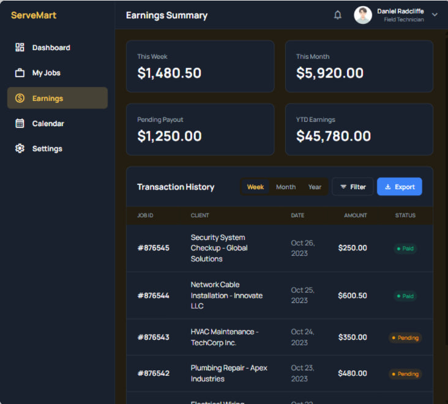Viewport: 448px width, 404px height.
Task: Click the STATUS column header
Action: 405,215
